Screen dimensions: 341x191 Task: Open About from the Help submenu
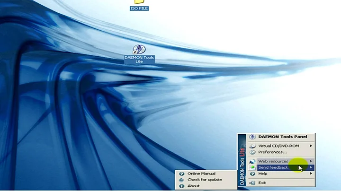pos(206,186)
